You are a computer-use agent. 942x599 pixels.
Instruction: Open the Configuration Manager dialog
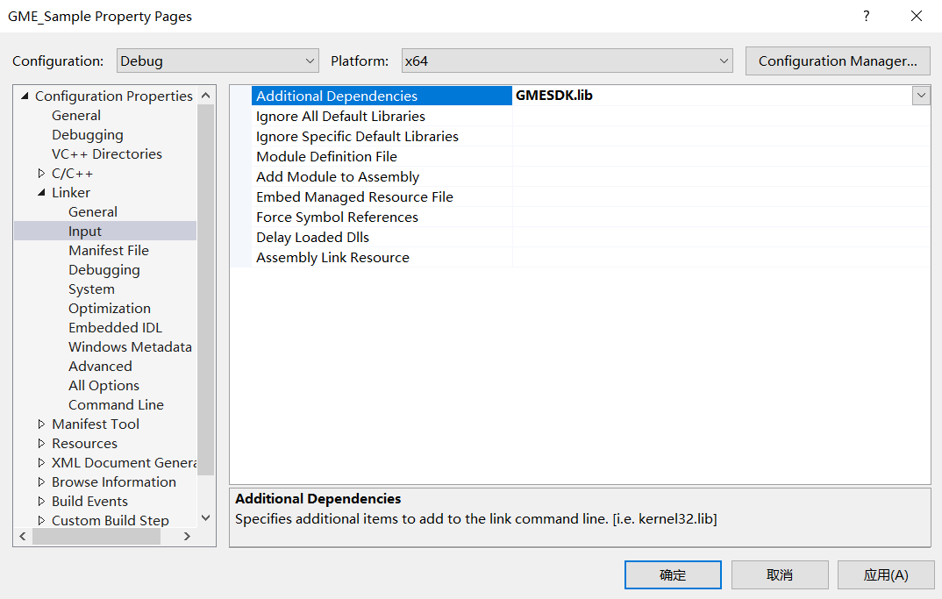[x=838, y=61]
